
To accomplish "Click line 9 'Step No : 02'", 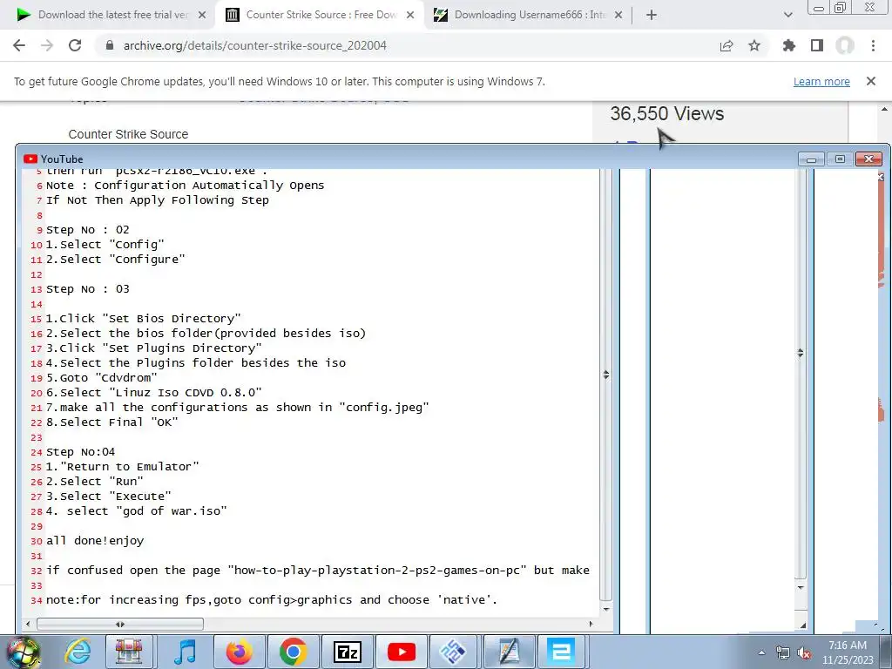I will tap(88, 230).
